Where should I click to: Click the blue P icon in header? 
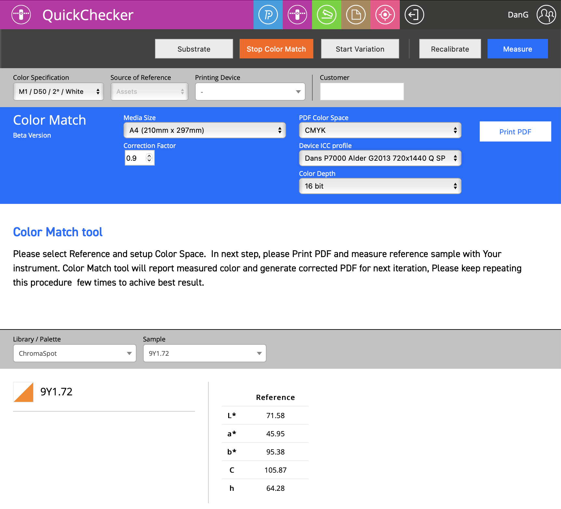coord(268,15)
